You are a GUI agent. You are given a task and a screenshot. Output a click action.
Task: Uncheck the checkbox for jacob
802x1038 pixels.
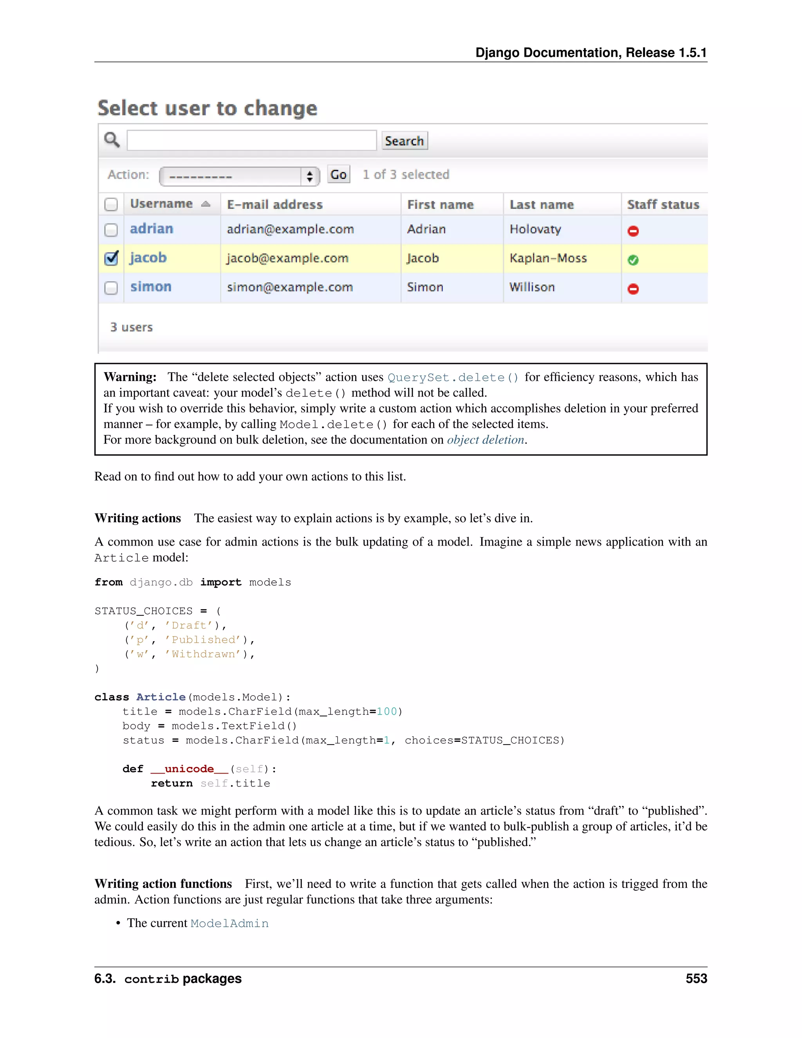[111, 258]
